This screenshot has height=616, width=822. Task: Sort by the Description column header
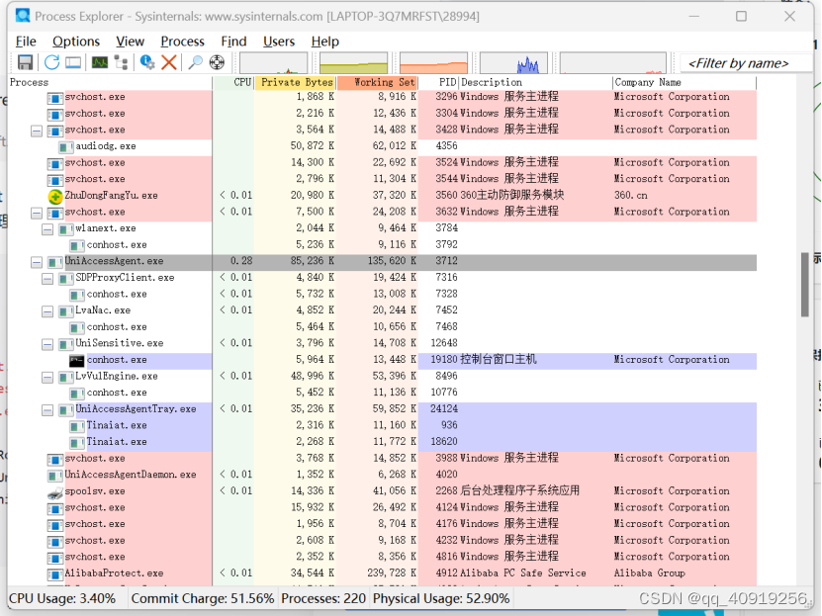tap(536, 82)
